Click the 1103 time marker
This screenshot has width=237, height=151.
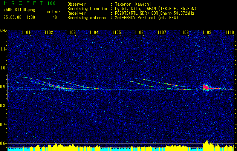[71, 32]
